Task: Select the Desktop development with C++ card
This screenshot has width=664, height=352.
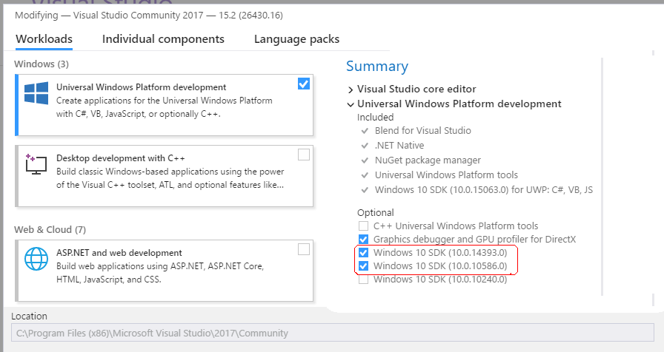Action: point(165,176)
